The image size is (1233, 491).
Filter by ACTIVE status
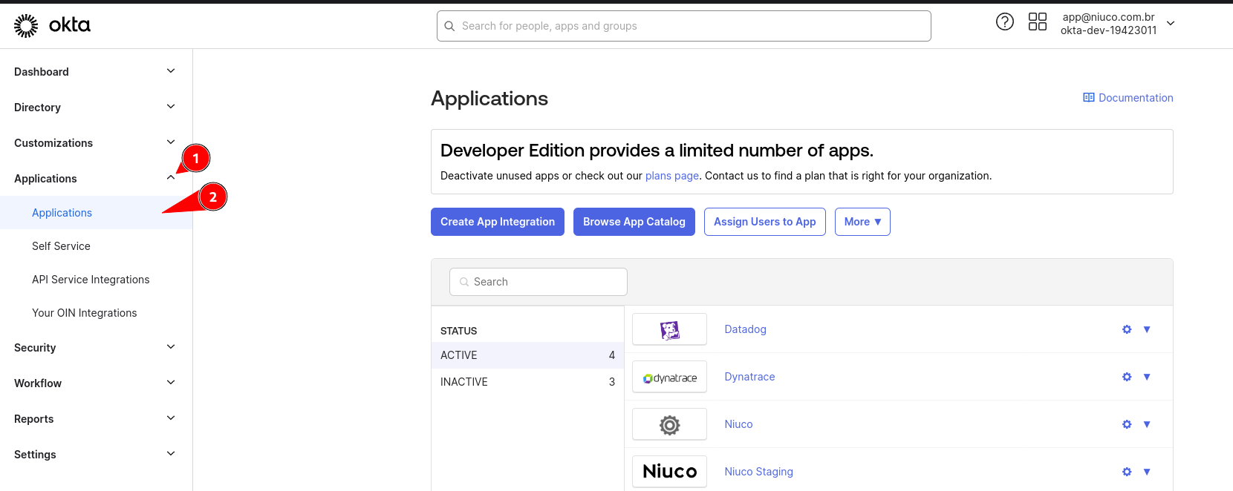coord(527,355)
